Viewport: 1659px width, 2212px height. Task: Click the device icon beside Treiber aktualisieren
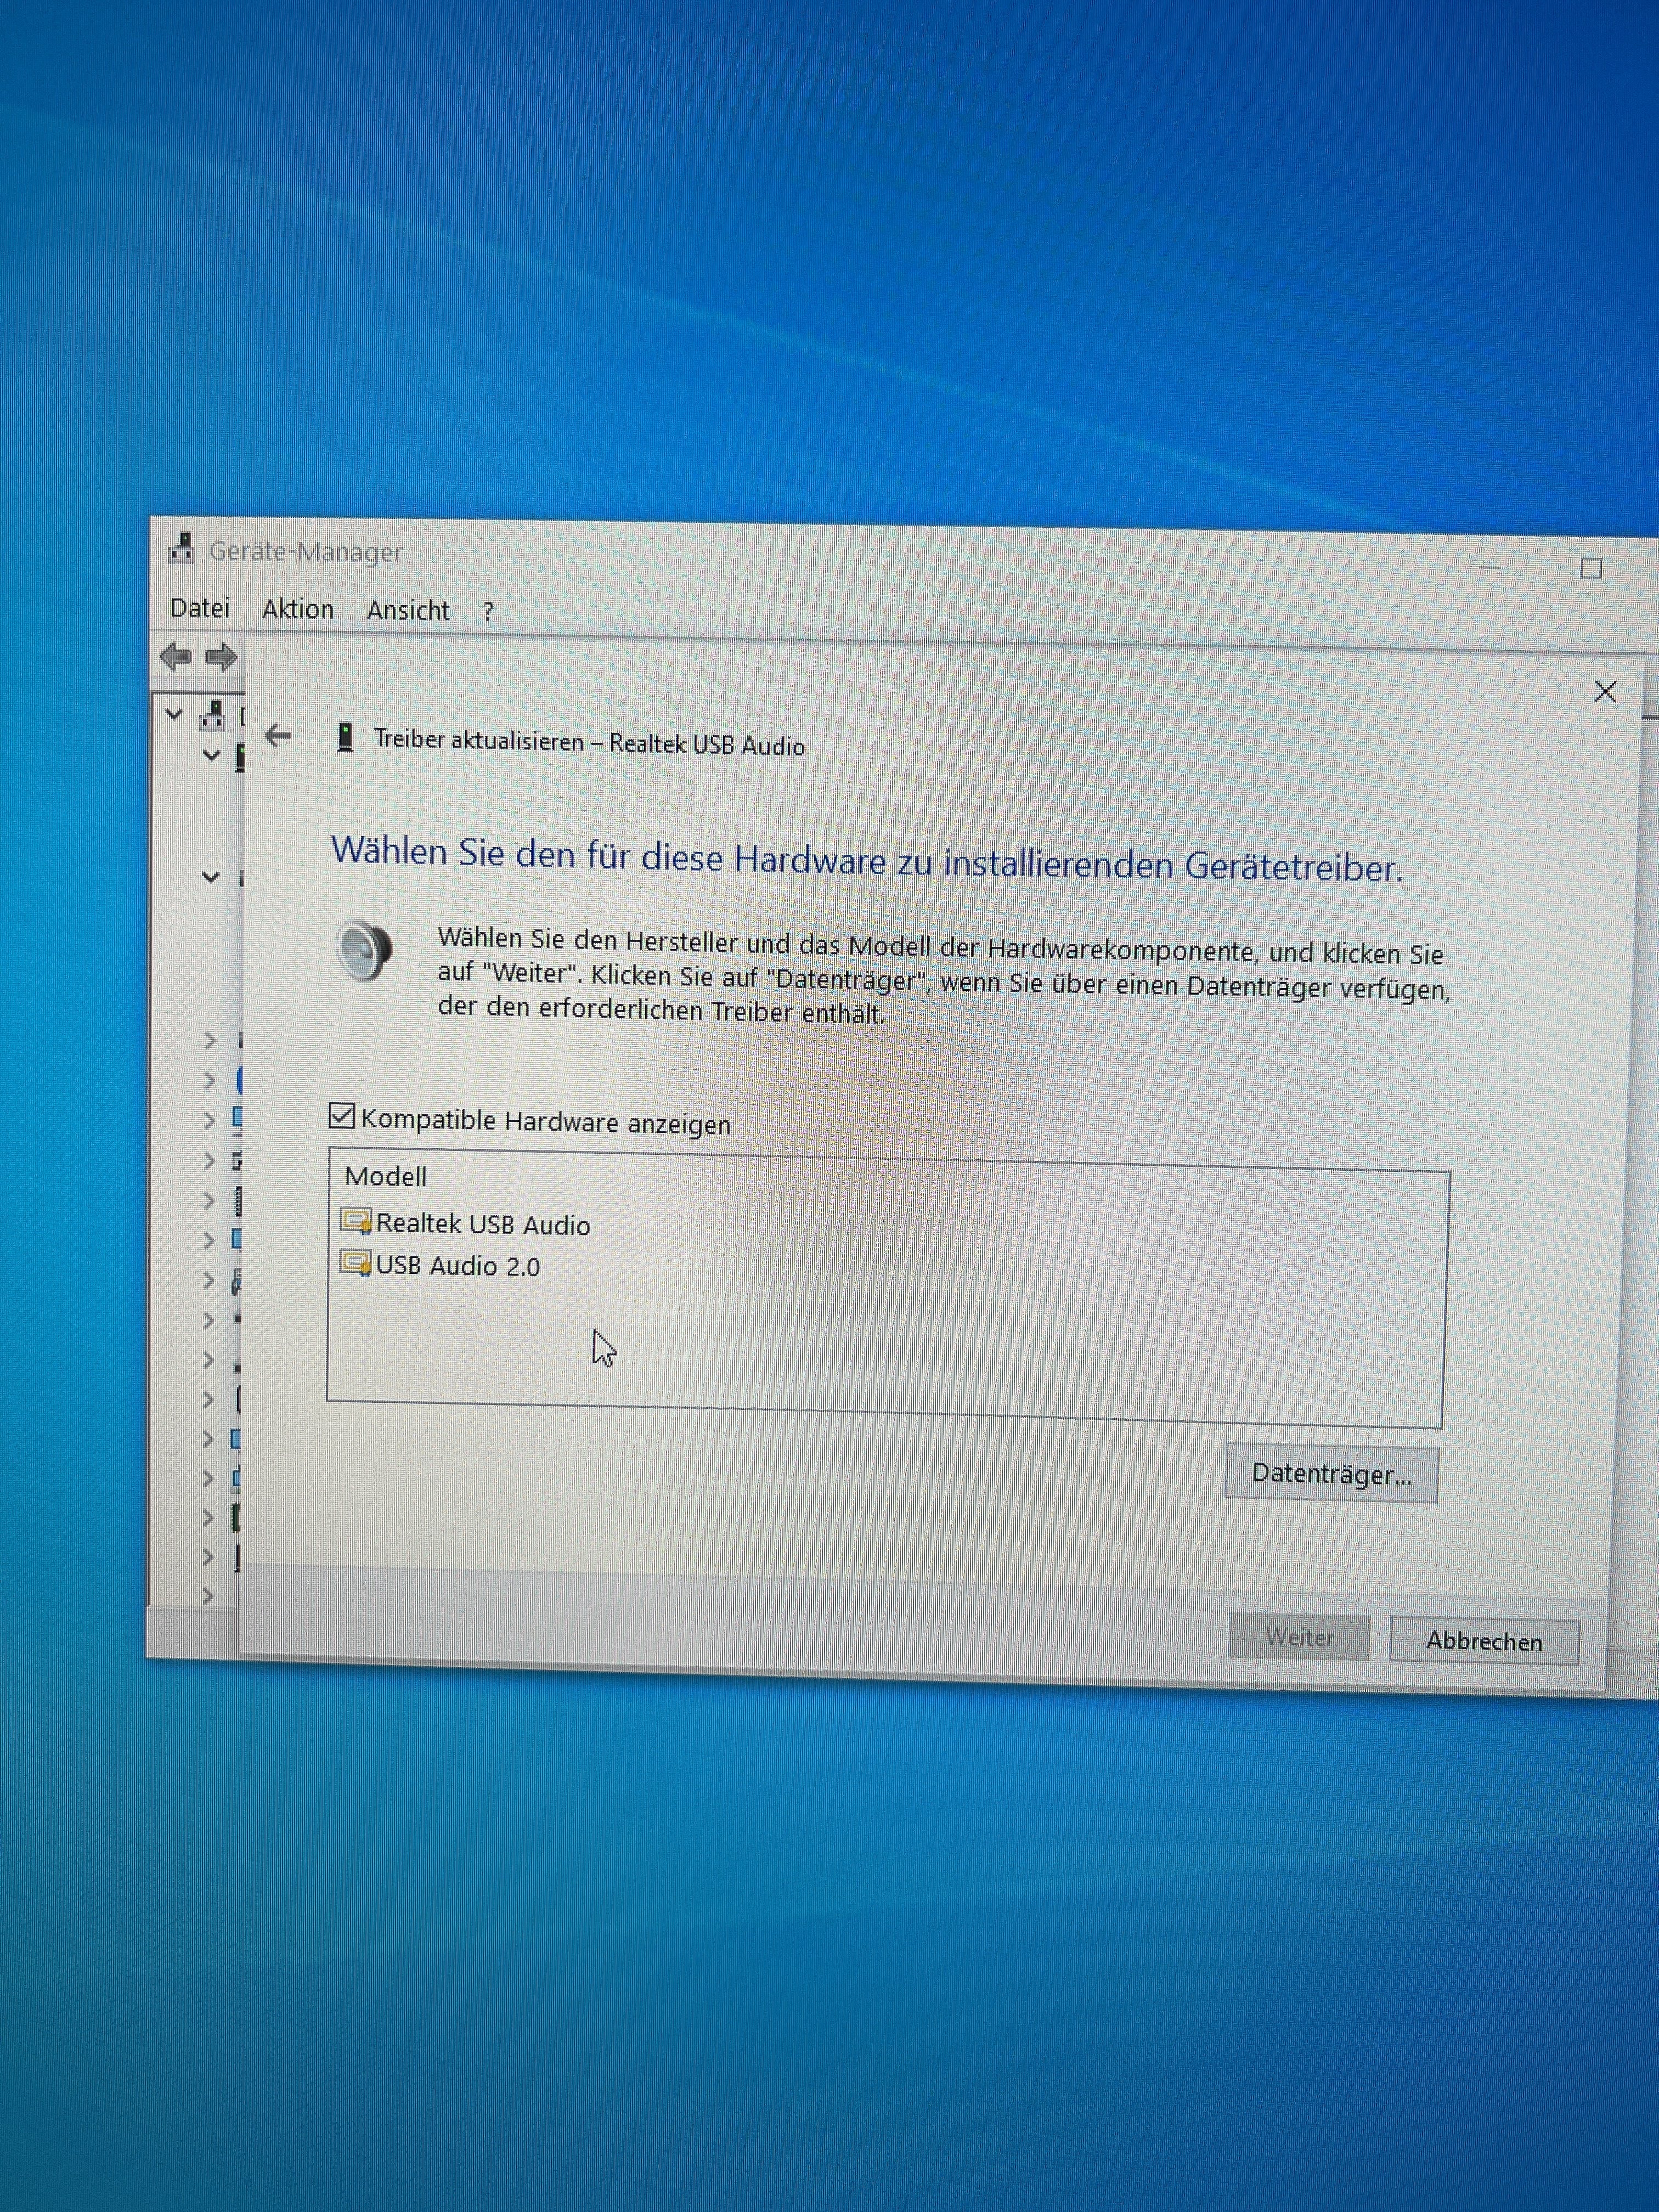point(345,738)
